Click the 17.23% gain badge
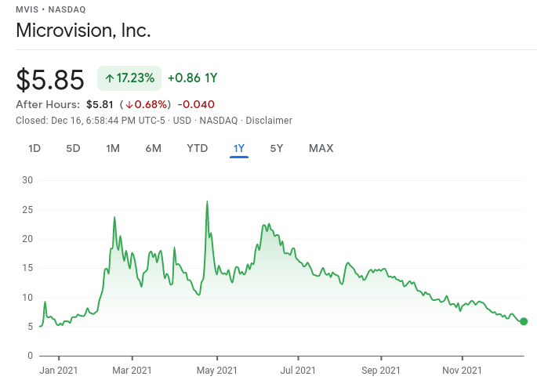 (129, 78)
